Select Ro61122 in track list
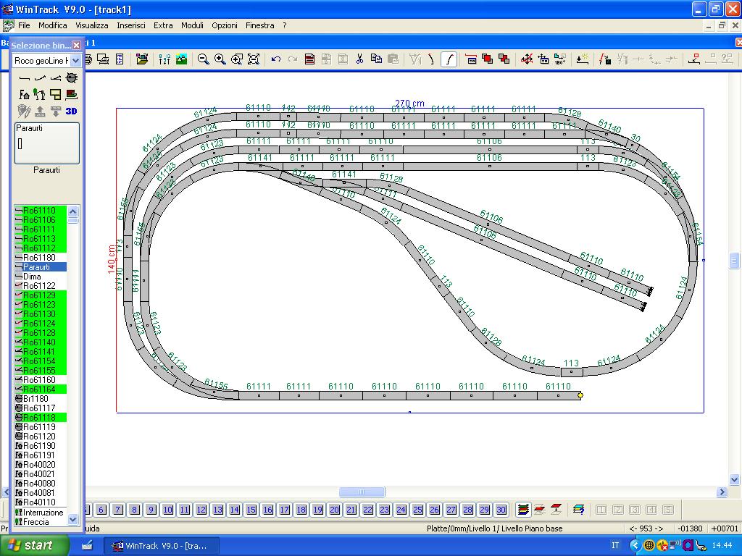The width and height of the screenshot is (742, 556). point(41,286)
